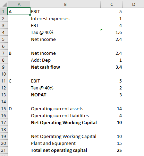Click bold 'Net cash flow' cell

click(x=65, y=67)
